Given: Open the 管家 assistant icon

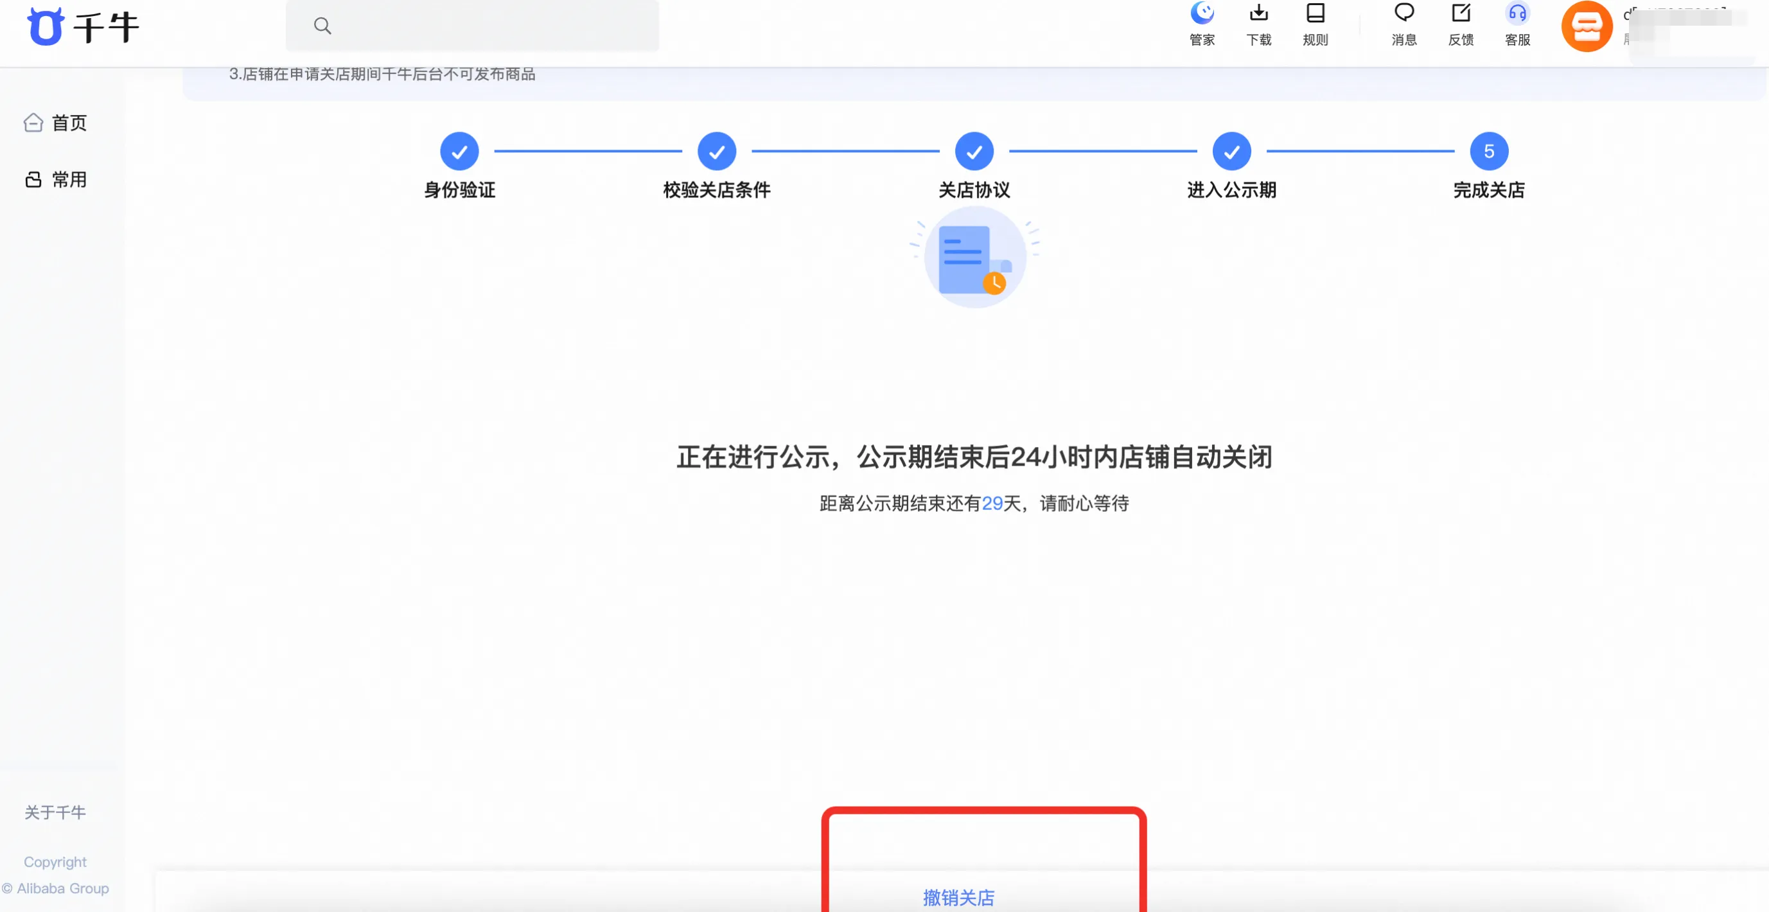Looking at the screenshot, I should pyautogui.click(x=1202, y=13).
